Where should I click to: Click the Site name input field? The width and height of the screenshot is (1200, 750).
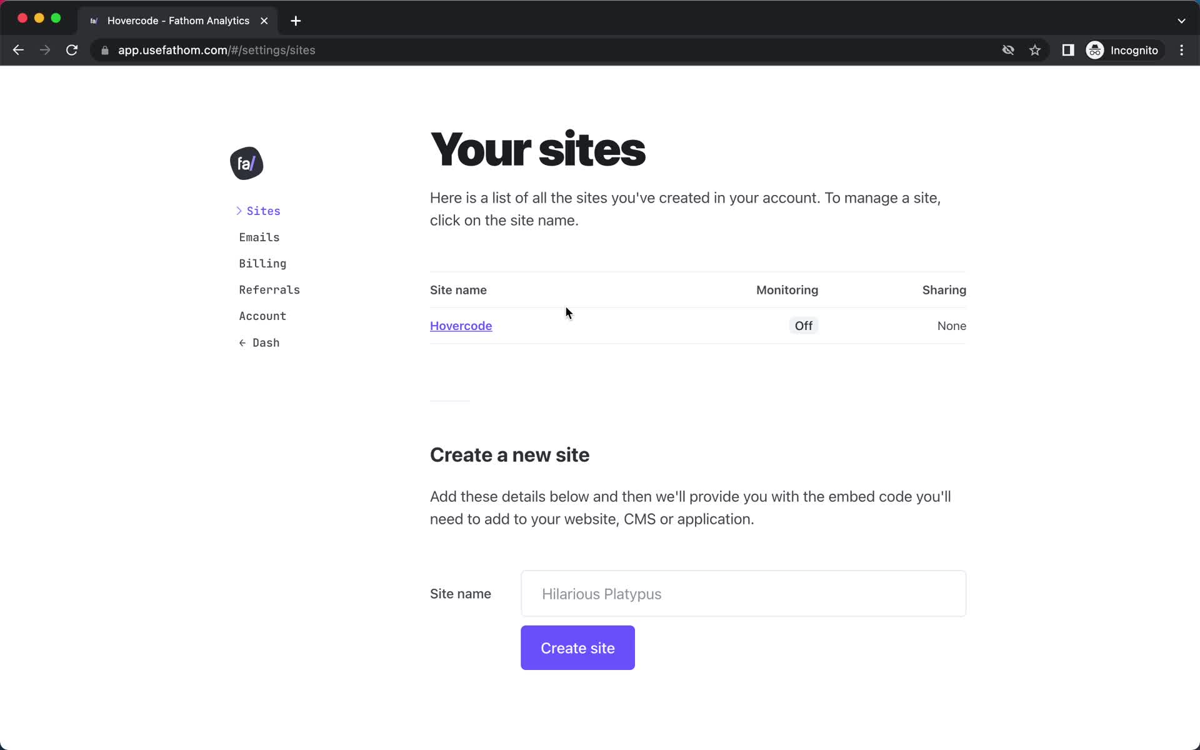(745, 594)
